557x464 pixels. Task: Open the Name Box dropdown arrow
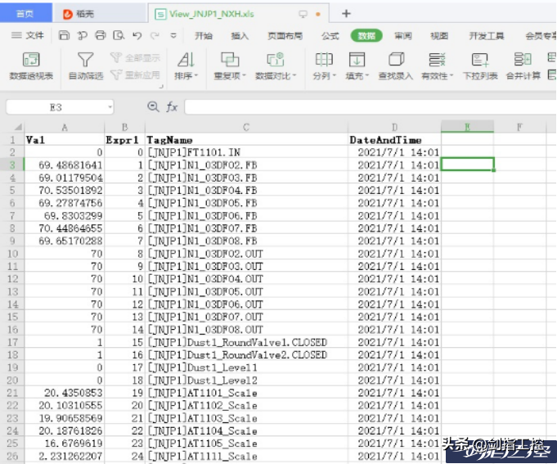tap(110, 107)
